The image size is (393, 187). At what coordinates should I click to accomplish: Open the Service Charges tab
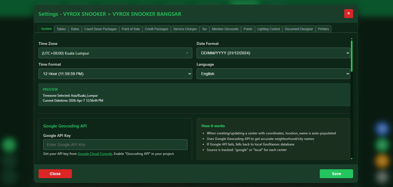click(185, 29)
